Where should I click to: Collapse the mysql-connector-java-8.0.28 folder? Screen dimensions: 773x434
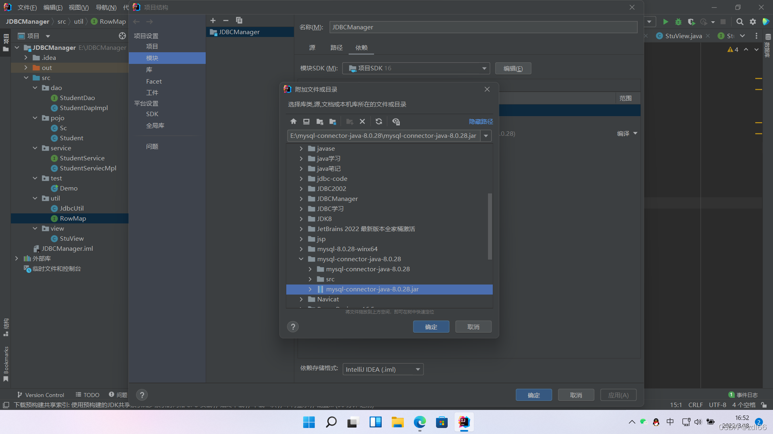click(x=301, y=259)
